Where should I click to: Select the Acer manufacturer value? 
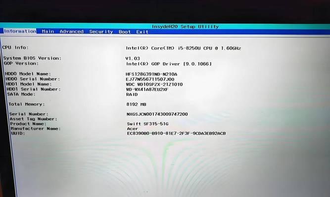point(133,129)
